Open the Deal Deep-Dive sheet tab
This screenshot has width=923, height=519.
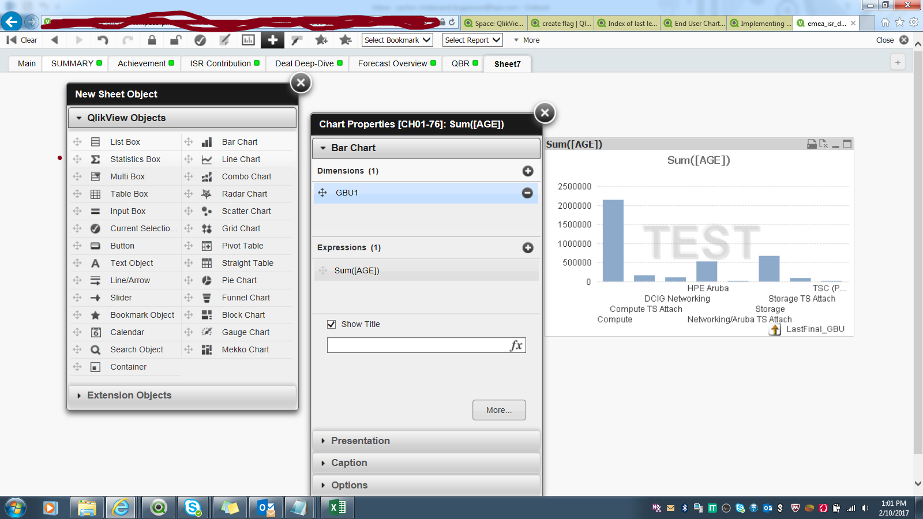pyautogui.click(x=309, y=63)
